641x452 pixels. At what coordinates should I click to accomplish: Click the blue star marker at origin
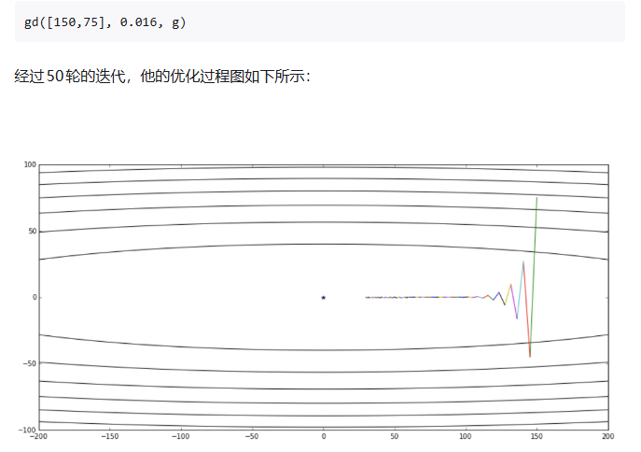(x=324, y=297)
